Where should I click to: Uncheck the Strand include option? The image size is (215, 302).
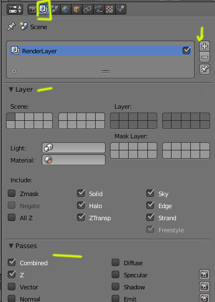pos(150,217)
